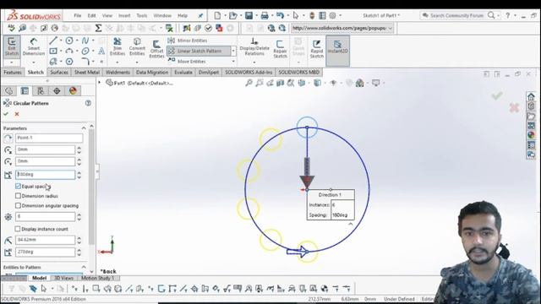The image size is (541, 304).
Task: Click Linear Sketch Pattern button
Action: coord(199,51)
